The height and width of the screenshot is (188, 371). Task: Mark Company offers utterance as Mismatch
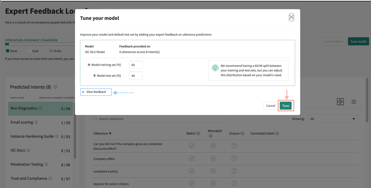coord(213,158)
